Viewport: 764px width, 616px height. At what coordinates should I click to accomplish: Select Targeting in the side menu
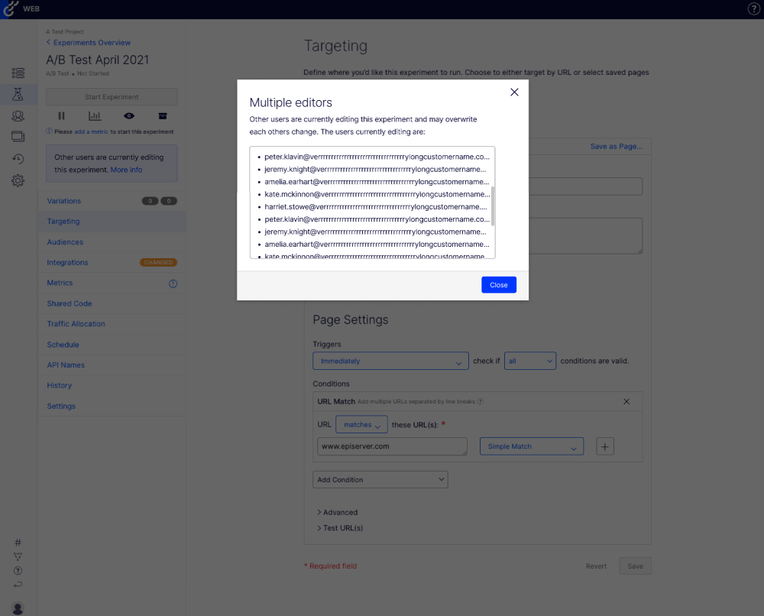tap(112, 221)
